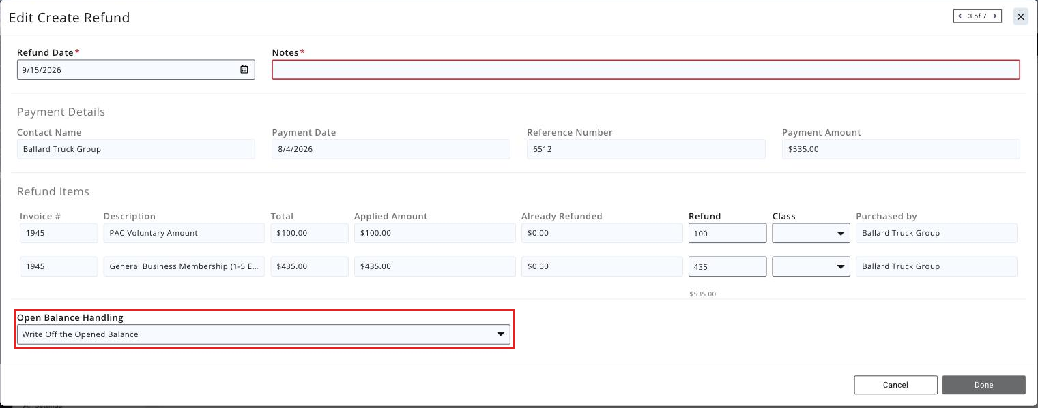Click the Refund Date input field
Screen dimensions: 1038x408
pos(136,69)
